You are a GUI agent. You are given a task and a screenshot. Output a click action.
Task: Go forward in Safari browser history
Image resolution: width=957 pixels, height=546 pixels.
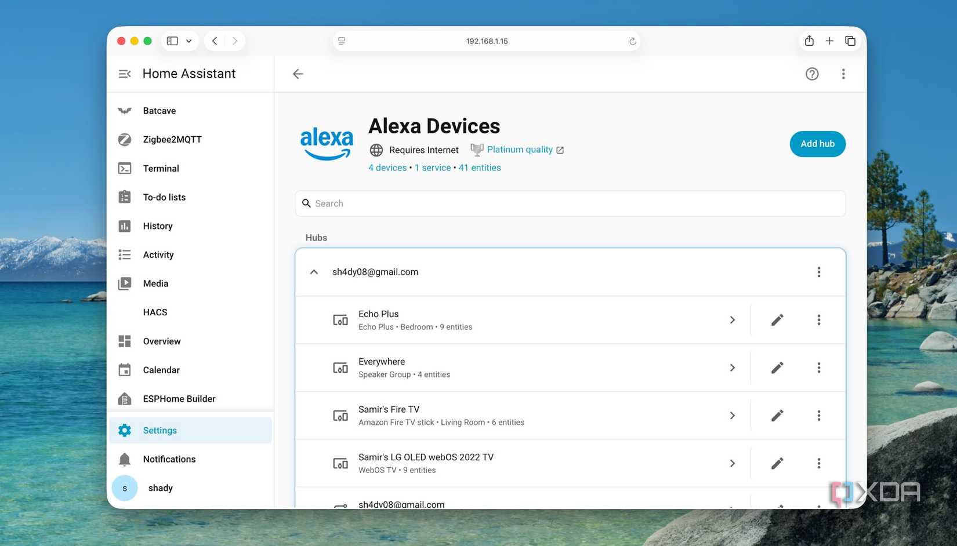pyautogui.click(x=235, y=41)
